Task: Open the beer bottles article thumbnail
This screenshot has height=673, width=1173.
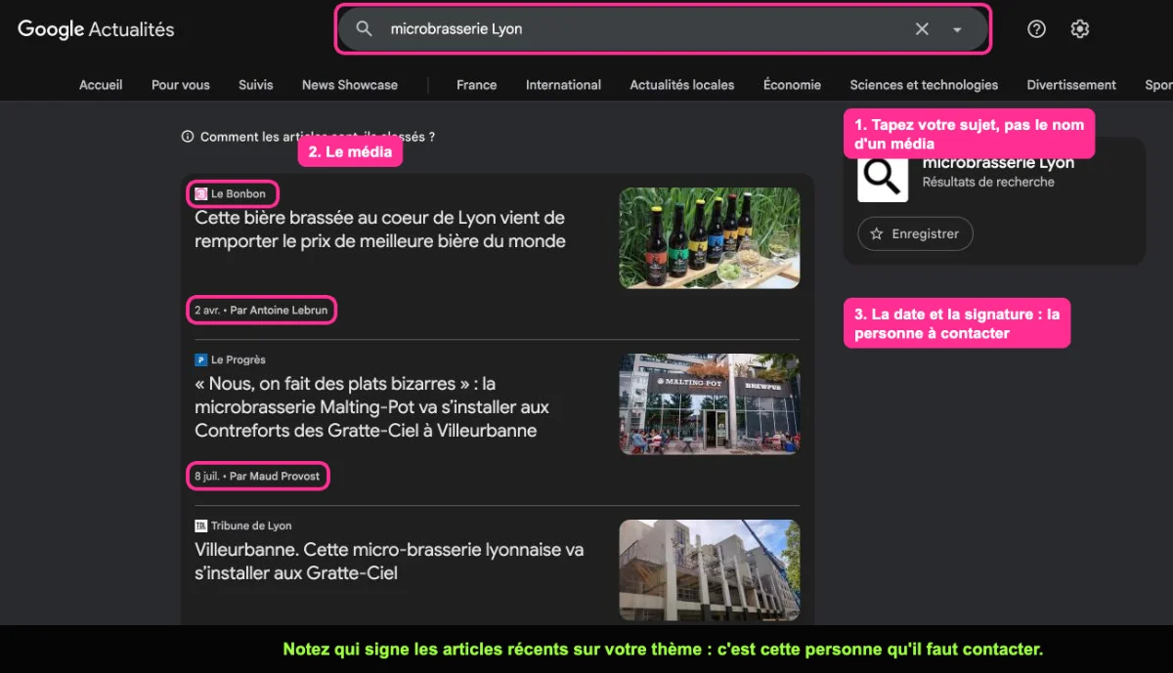Action: pyautogui.click(x=710, y=238)
